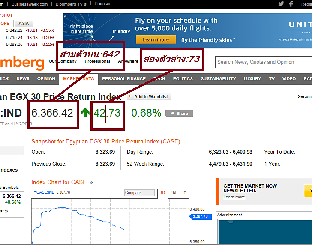Click the 6,715.24 market snapshot row

click(27, 37)
